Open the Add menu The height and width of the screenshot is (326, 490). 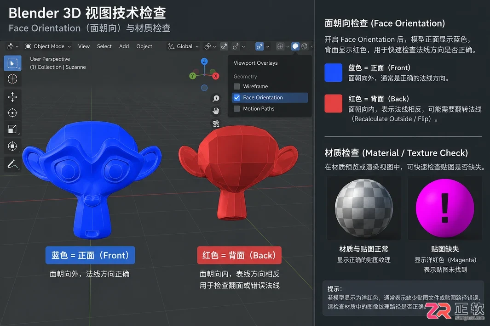point(124,46)
